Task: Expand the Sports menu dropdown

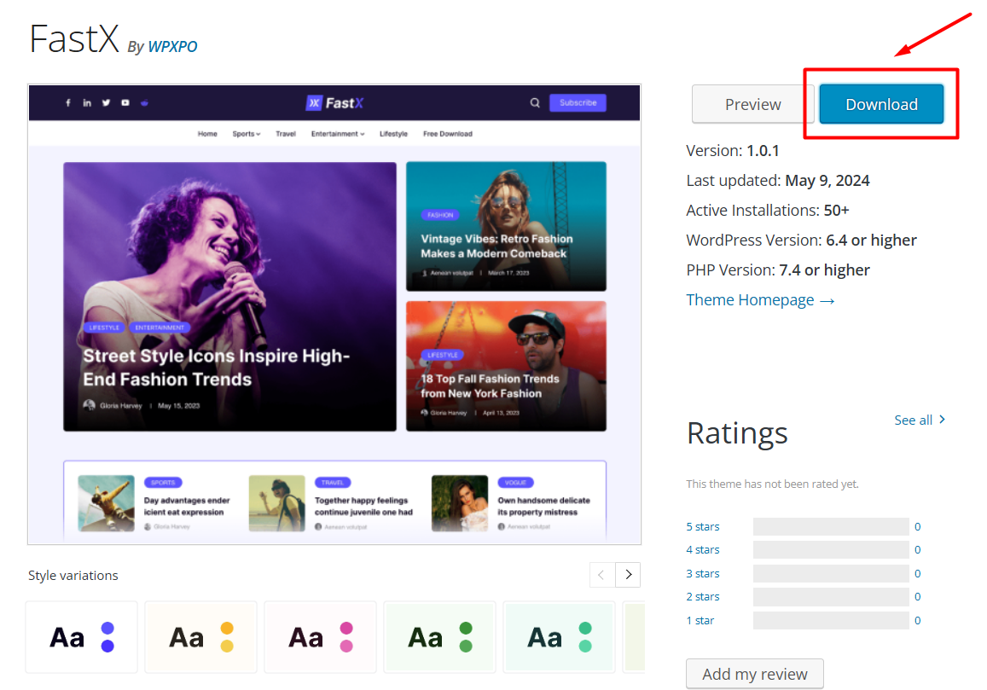Action: point(247,133)
